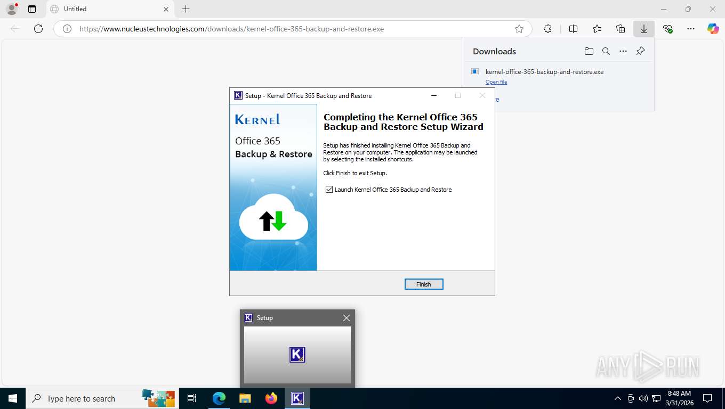Open file link in Downloads panel
Viewport: 725px width, 409px height.
496,82
